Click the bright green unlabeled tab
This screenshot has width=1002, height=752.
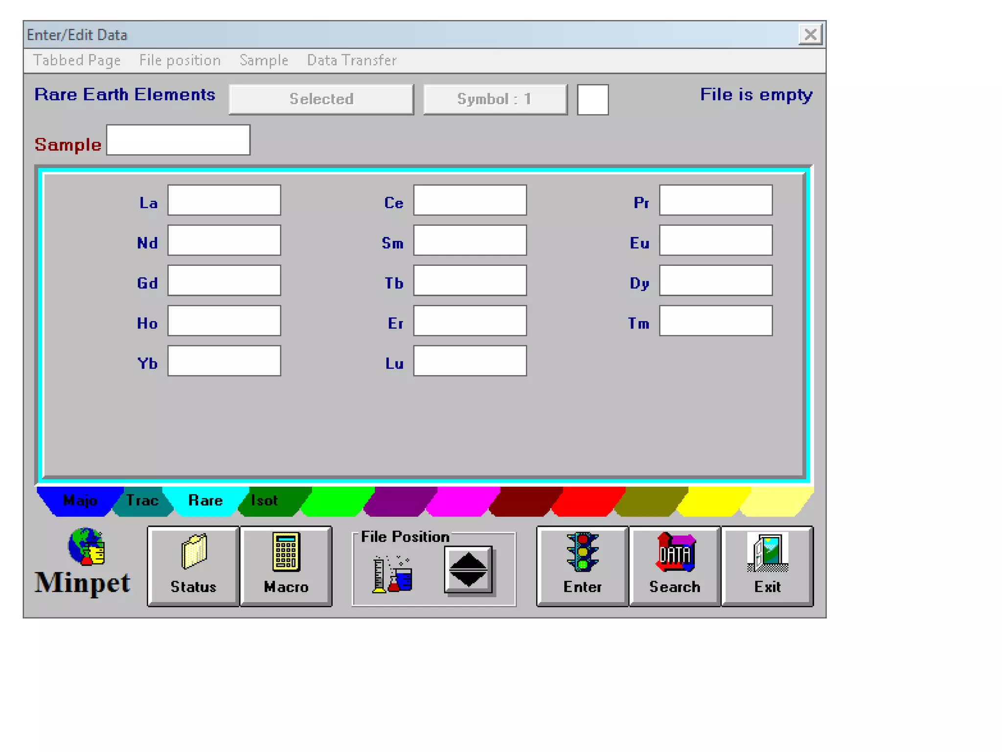[x=337, y=501]
